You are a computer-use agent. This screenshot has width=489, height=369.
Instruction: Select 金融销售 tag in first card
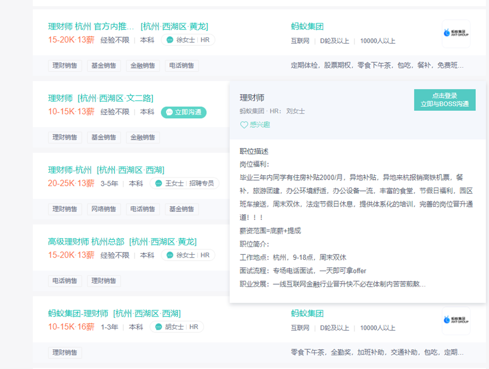pos(143,66)
